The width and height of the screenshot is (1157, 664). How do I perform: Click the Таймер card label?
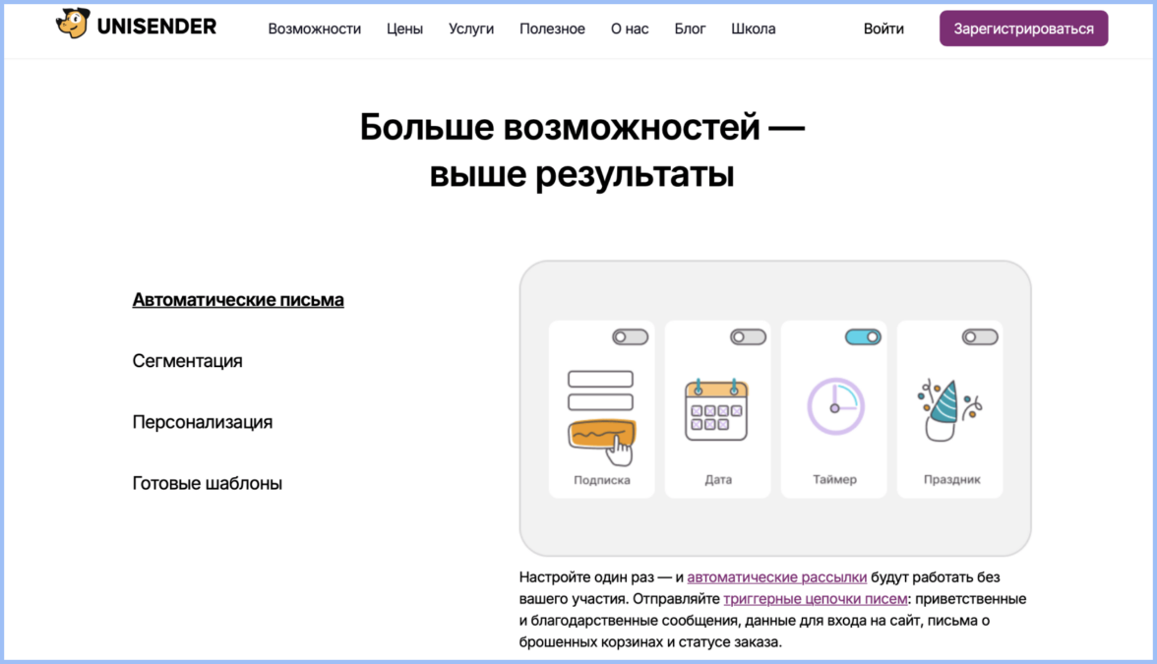point(834,480)
